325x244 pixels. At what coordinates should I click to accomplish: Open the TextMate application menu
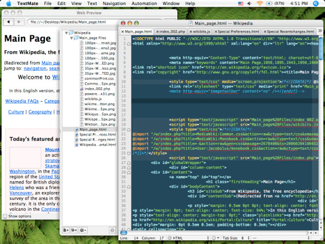(x=27, y=3)
